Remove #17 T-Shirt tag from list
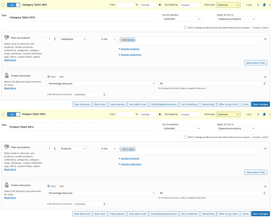The width and height of the screenshot is (272, 219). [x=121, y=150]
